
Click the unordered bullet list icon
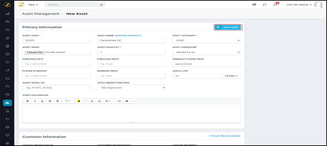pyautogui.click(x=92, y=101)
